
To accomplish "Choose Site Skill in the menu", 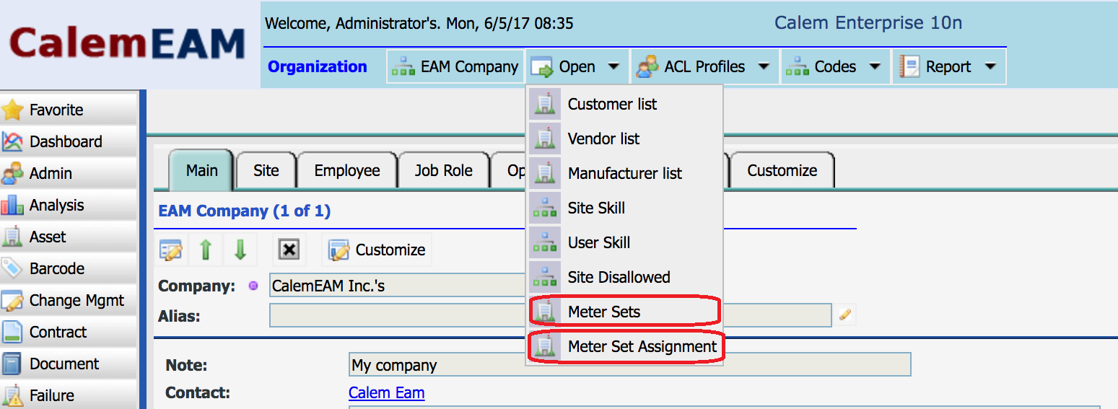I will (x=624, y=208).
